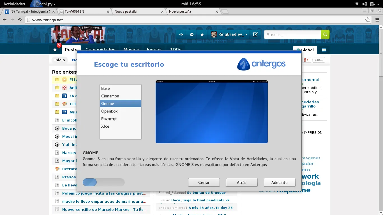
Task: Click the soccer ball icon beside 'Messi'
Action: [x=57, y=136]
